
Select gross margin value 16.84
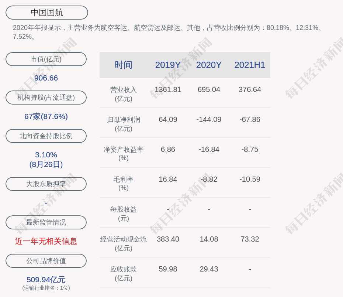(168, 179)
